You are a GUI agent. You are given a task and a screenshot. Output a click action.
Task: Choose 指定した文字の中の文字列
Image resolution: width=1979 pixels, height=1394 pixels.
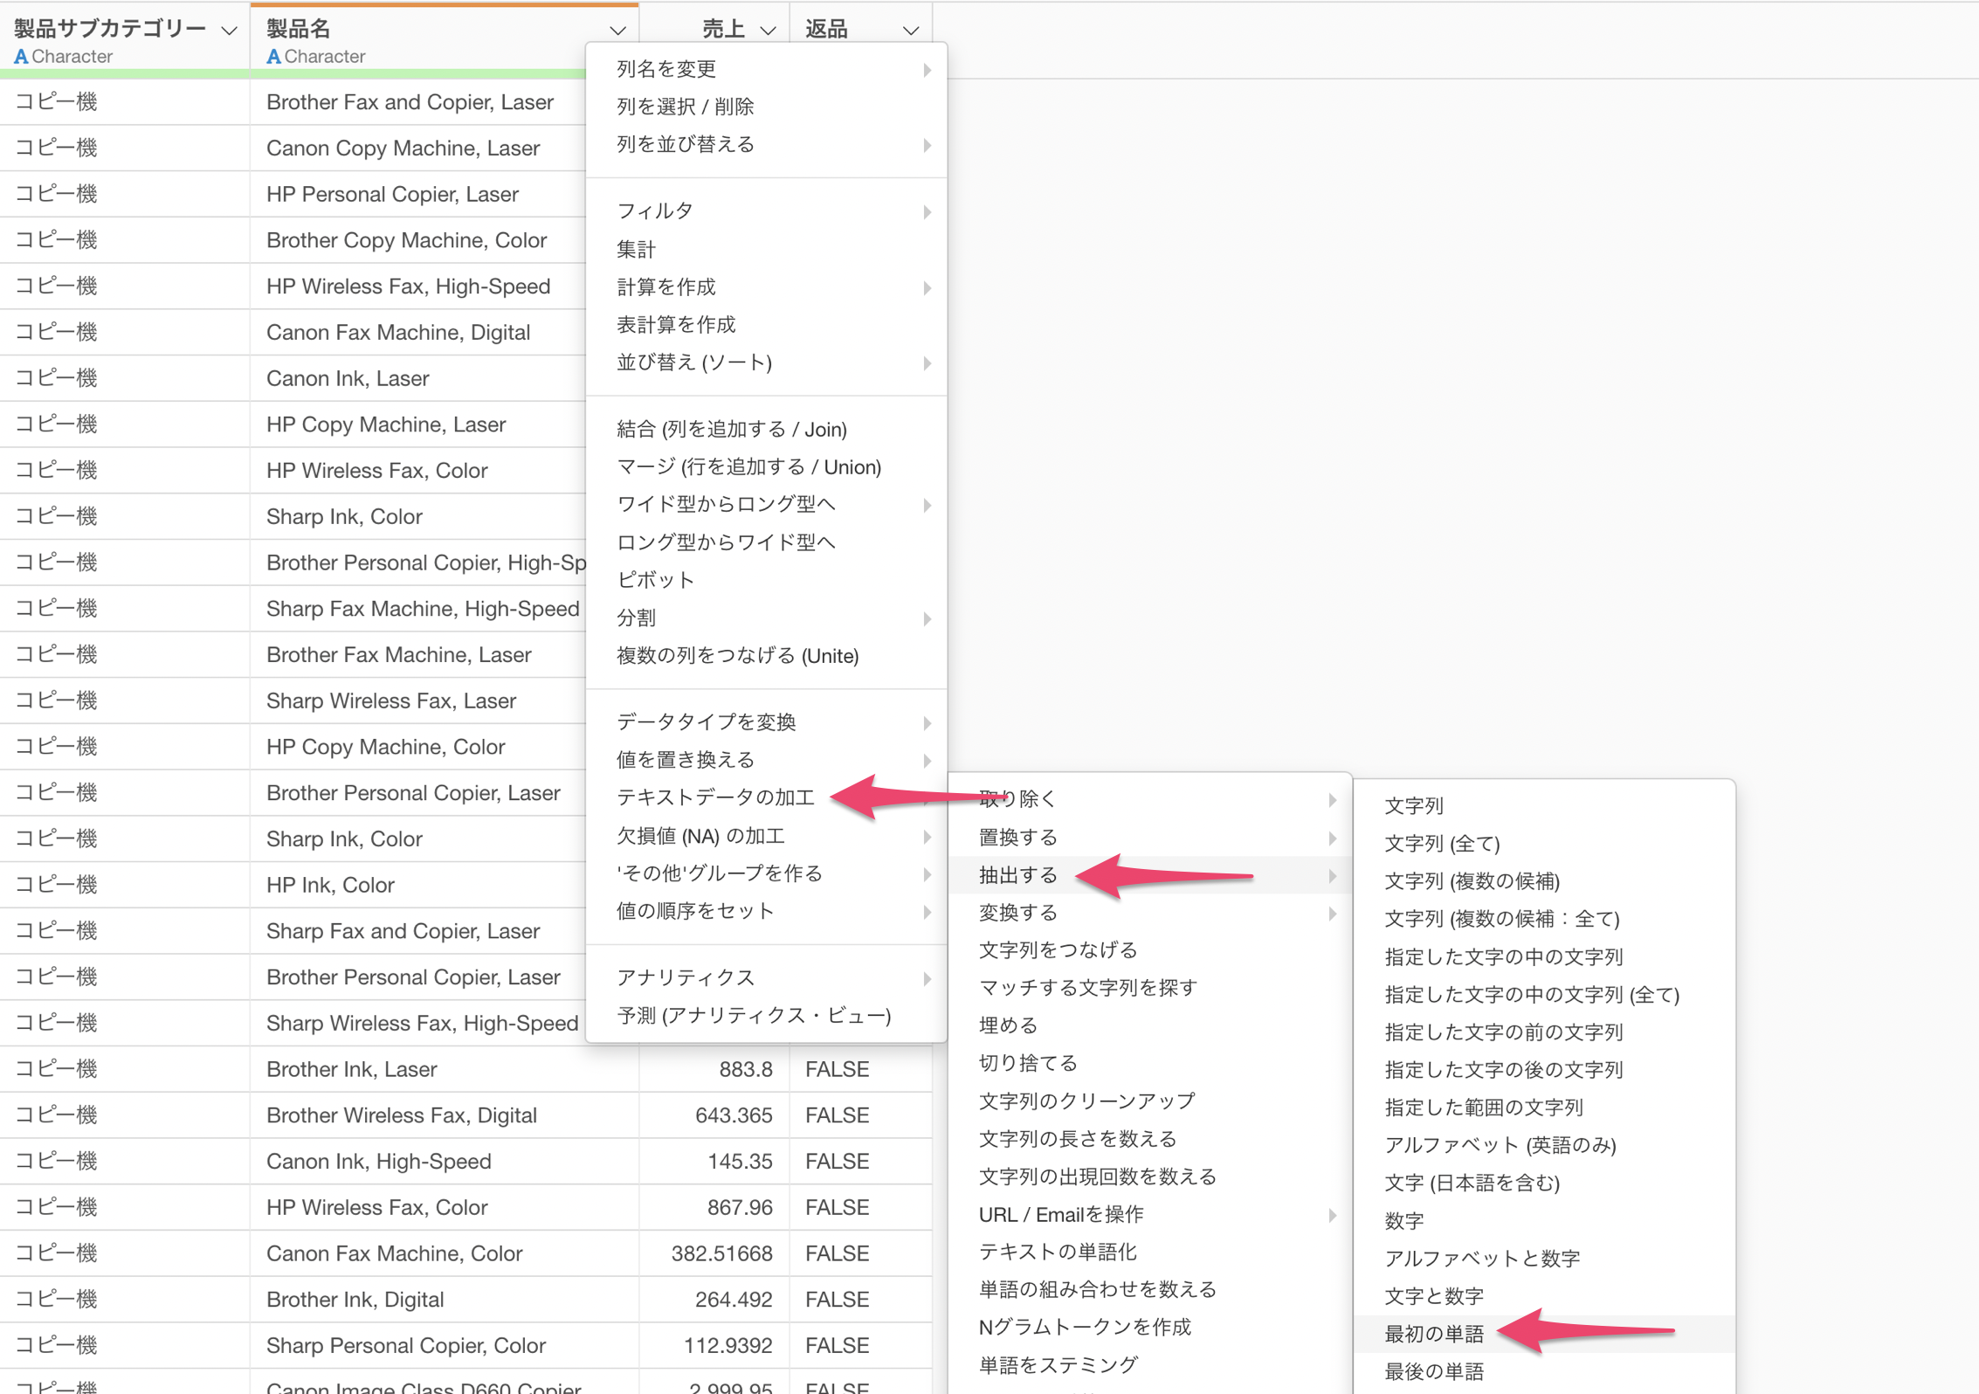coord(1544,957)
